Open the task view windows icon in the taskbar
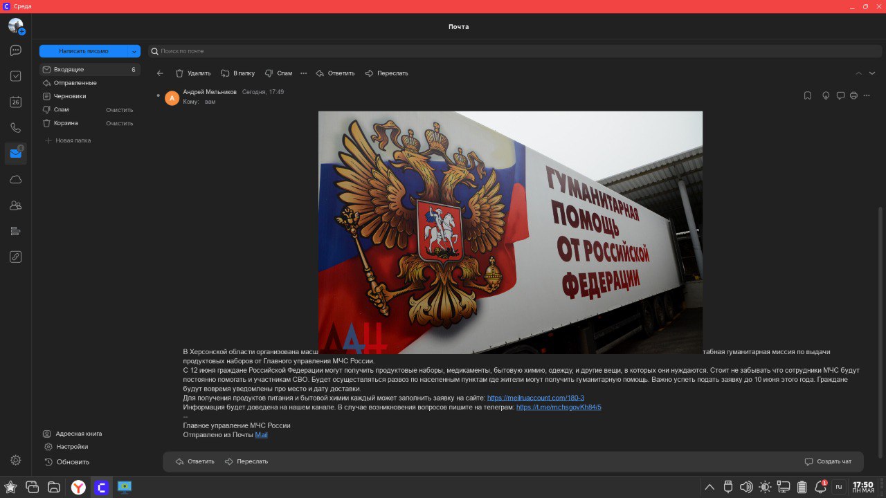 (32, 487)
